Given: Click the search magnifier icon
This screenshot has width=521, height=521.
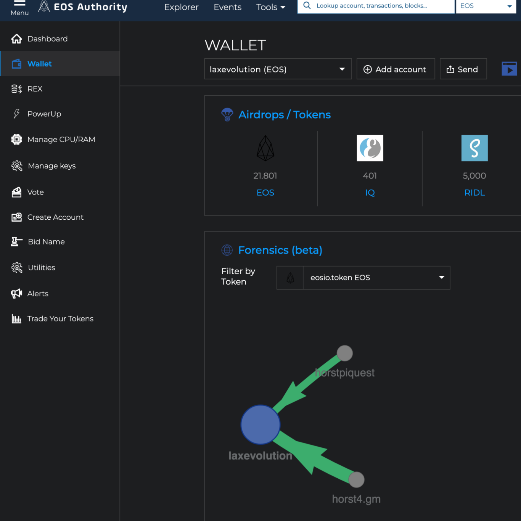Looking at the screenshot, I should [x=307, y=6].
